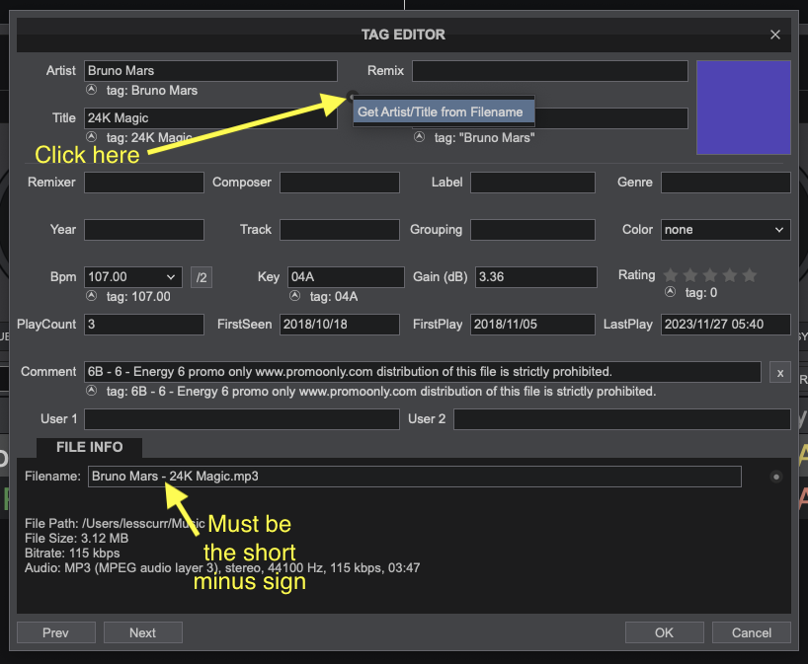Halve the BPM with /2 button

point(202,277)
